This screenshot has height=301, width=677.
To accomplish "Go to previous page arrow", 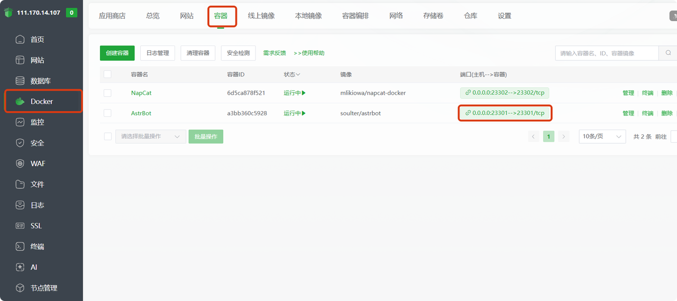I will [x=533, y=136].
